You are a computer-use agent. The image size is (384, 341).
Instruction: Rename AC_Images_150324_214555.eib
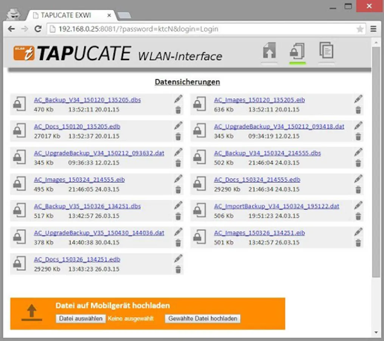[178, 178]
